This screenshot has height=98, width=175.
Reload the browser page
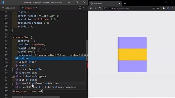tap(100, 8)
